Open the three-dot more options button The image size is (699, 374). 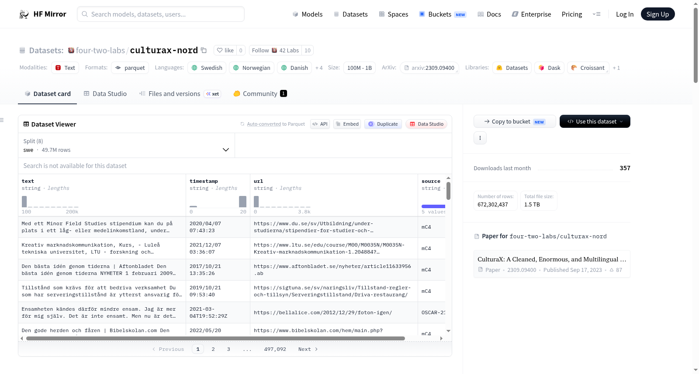click(480, 138)
